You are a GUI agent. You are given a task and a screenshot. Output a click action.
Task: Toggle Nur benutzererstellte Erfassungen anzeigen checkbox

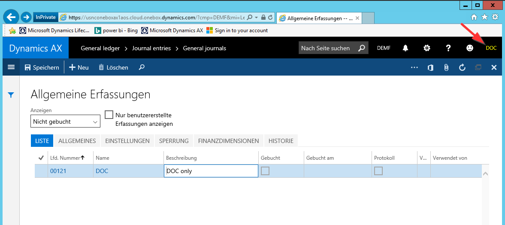(109, 115)
